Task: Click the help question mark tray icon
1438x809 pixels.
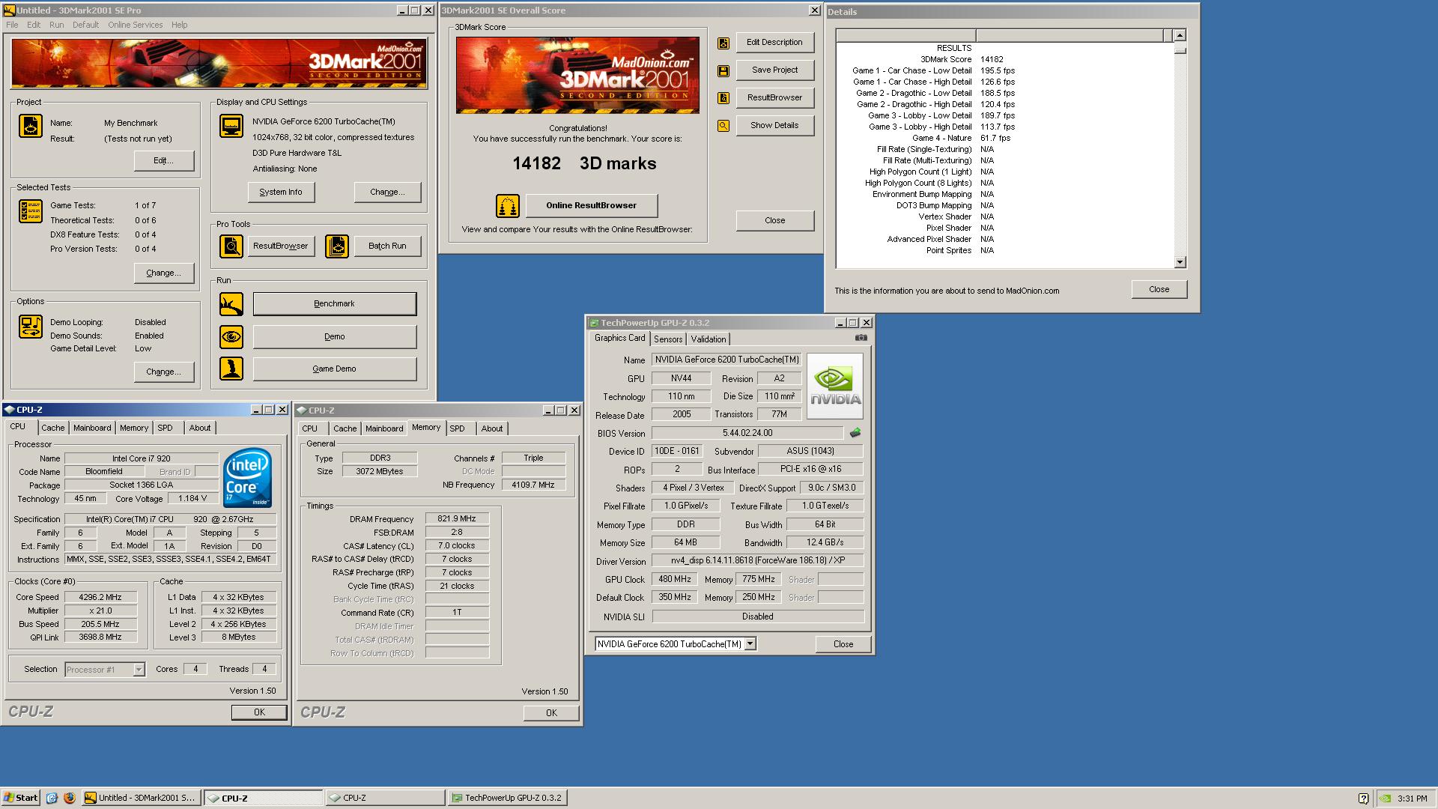Action: pos(1363,799)
